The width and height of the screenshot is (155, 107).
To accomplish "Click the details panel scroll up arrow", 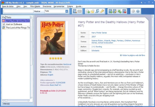I will pyautogui.click(x=153, y=16).
